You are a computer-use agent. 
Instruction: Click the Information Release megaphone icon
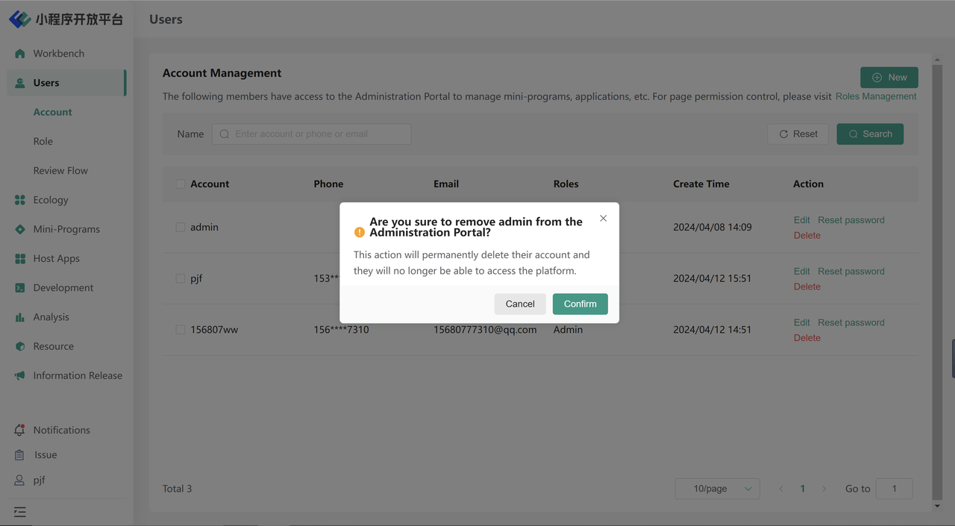[x=20, y=375]
